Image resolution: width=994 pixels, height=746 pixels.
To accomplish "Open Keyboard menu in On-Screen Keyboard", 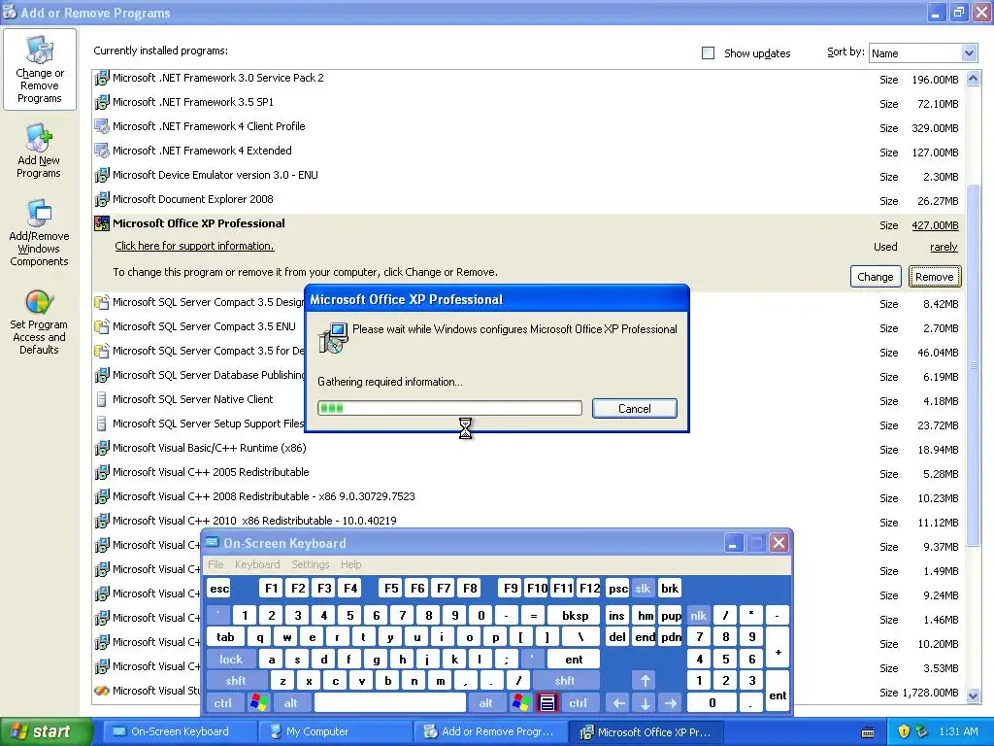I will [x=256, y=564].
